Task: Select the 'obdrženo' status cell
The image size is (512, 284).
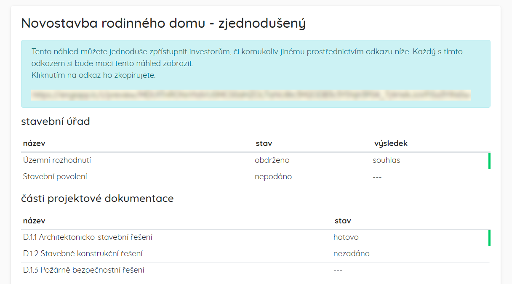Action: [272, 160]
